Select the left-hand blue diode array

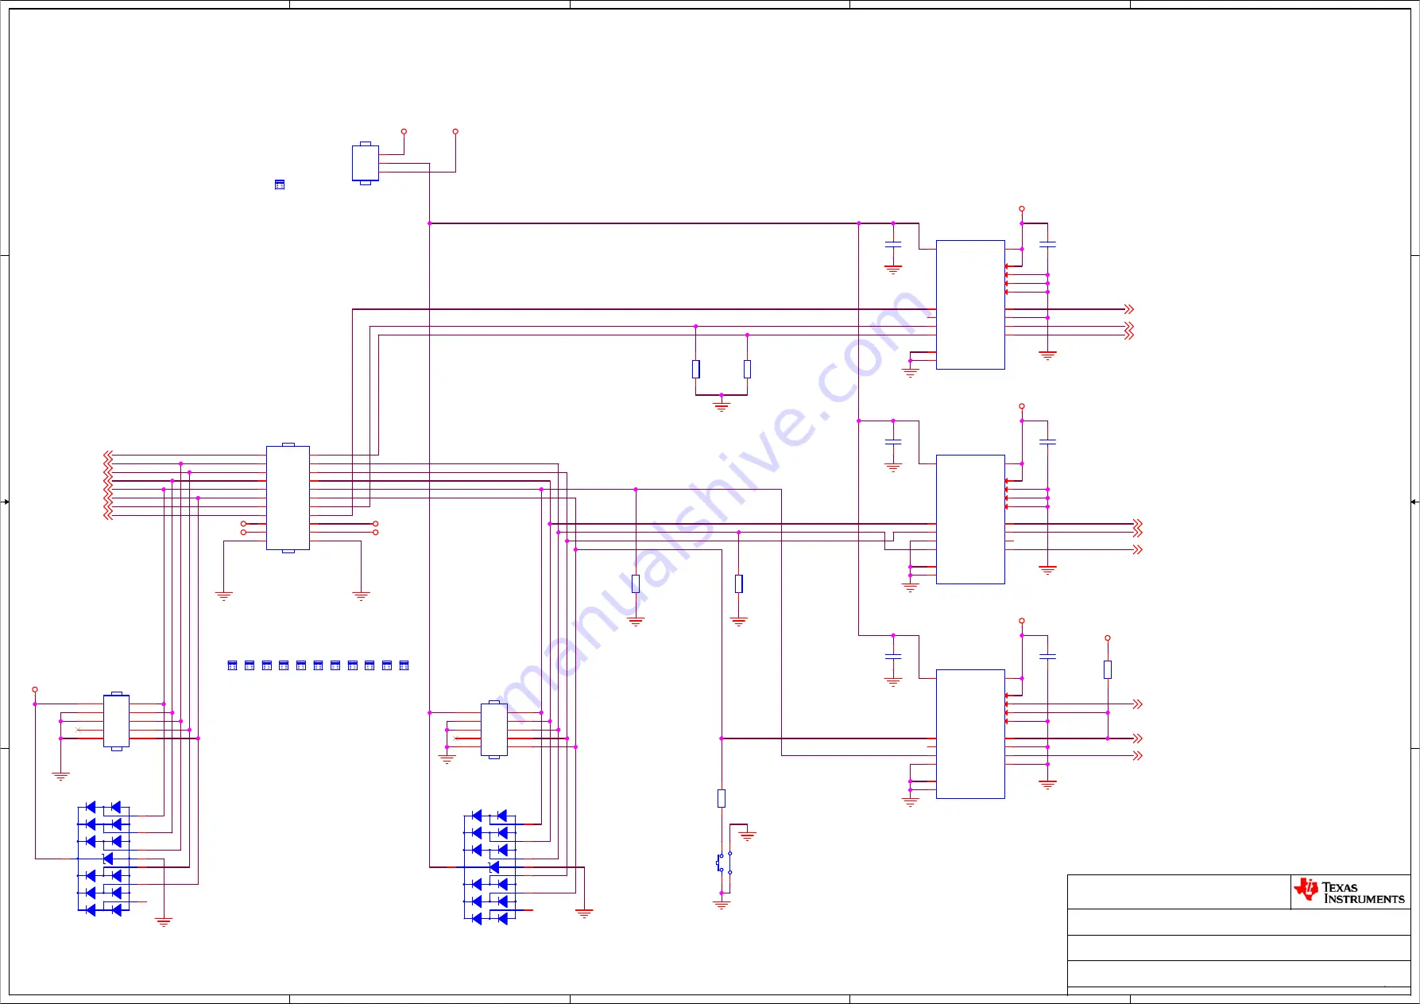103,859
